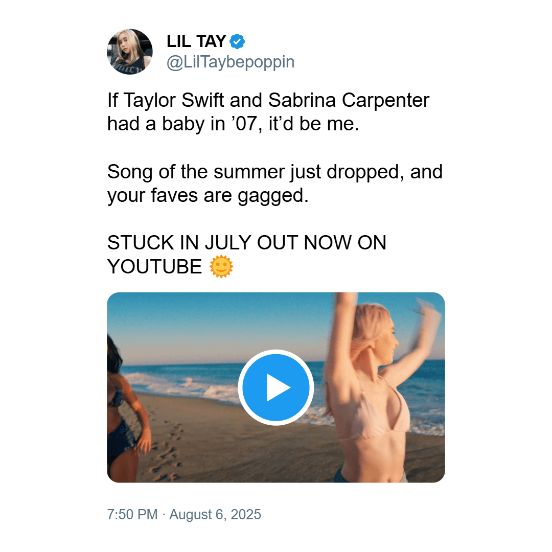Screen dimensions: 552x552
Task: Click the word "YOUTUBE" in the tweet
Action: coord(154,266)
